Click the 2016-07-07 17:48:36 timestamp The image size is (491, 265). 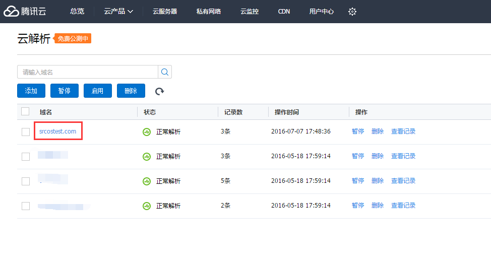[300, 131]
